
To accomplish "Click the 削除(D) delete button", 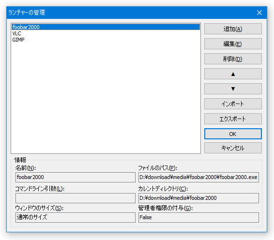I will (x=233, y=59).
